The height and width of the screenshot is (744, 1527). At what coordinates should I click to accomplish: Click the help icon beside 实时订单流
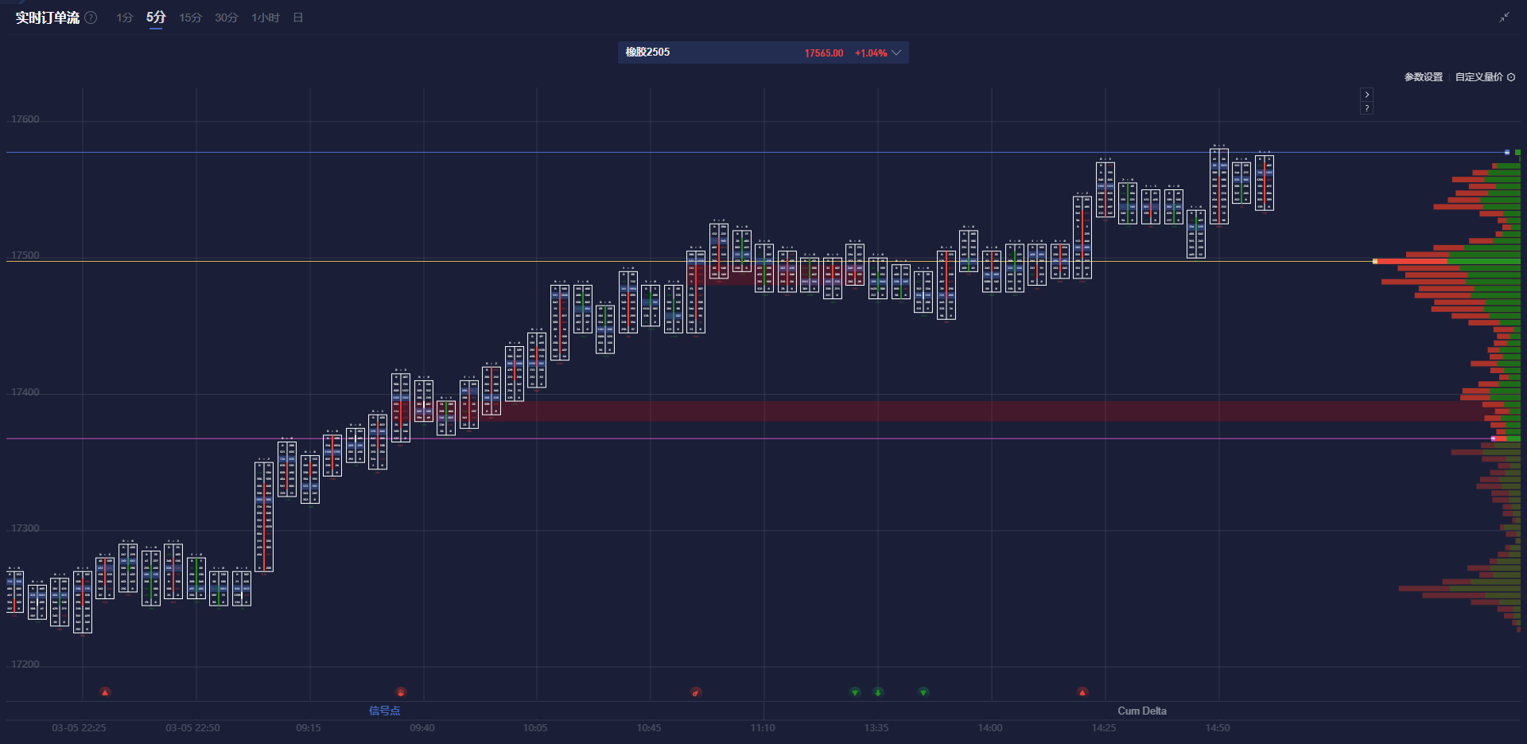click(91, 18)
